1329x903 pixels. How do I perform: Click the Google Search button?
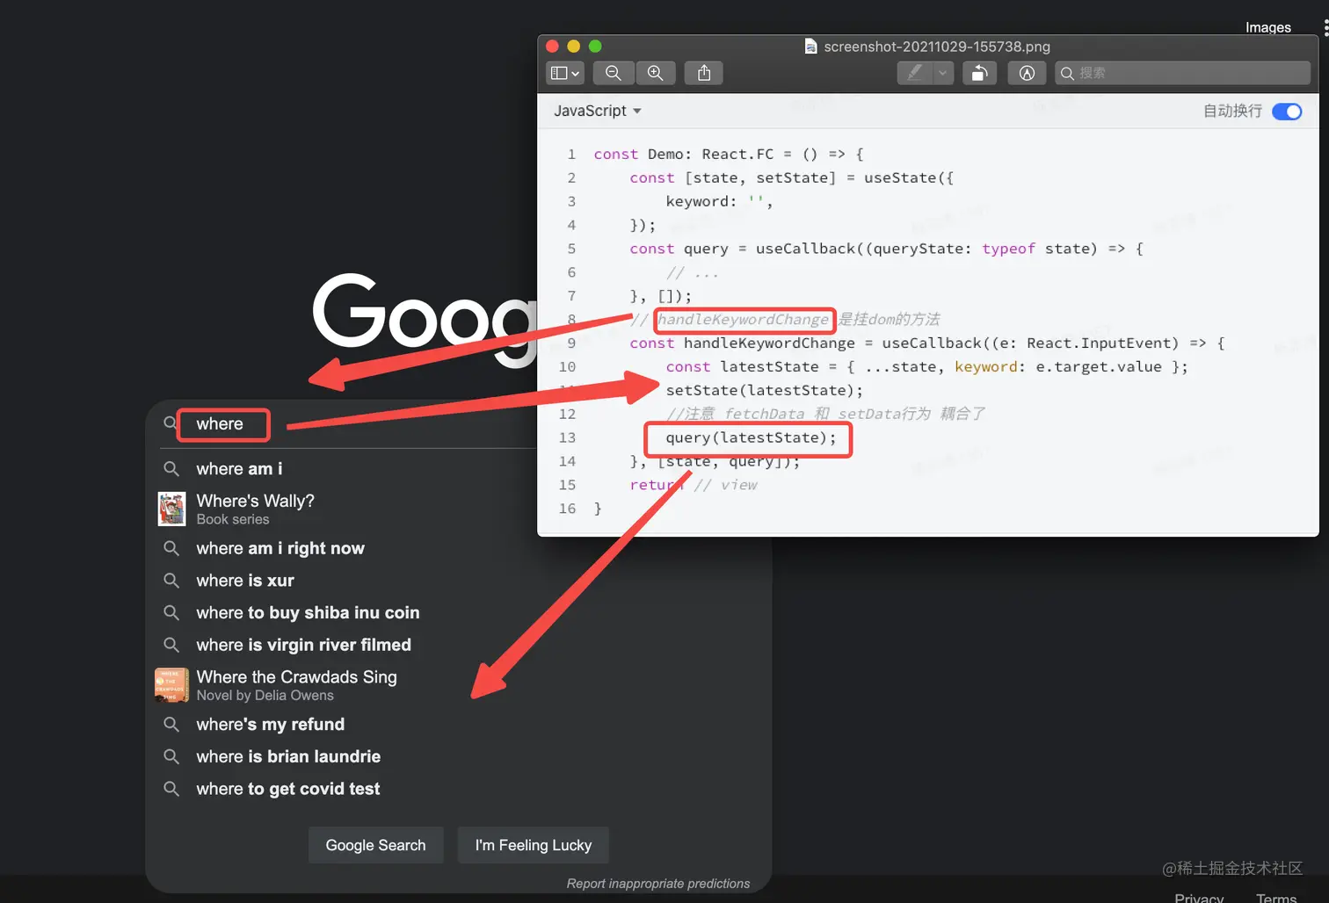[375, 845]
